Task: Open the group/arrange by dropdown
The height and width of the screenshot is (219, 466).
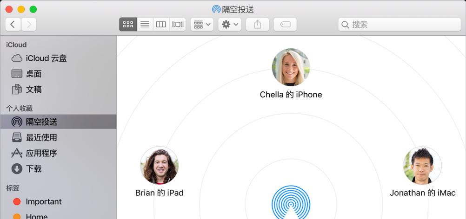Action: point(202,24)
